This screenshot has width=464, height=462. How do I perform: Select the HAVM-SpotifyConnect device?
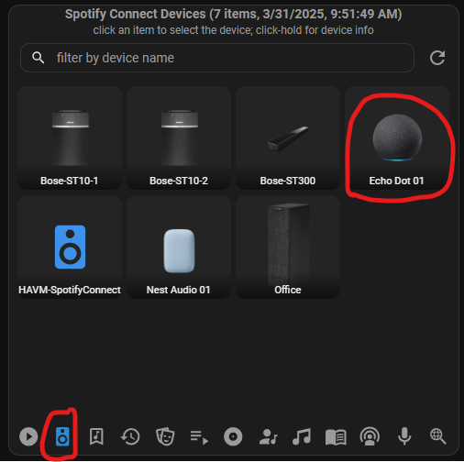click(70, 247)
